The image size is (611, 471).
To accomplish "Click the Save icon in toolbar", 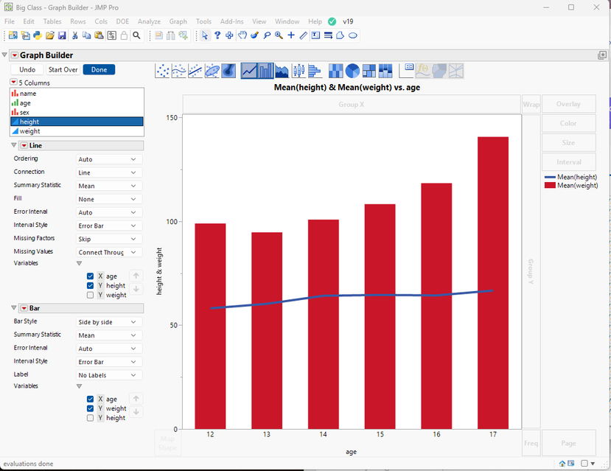I will click(x=62, y=35).
